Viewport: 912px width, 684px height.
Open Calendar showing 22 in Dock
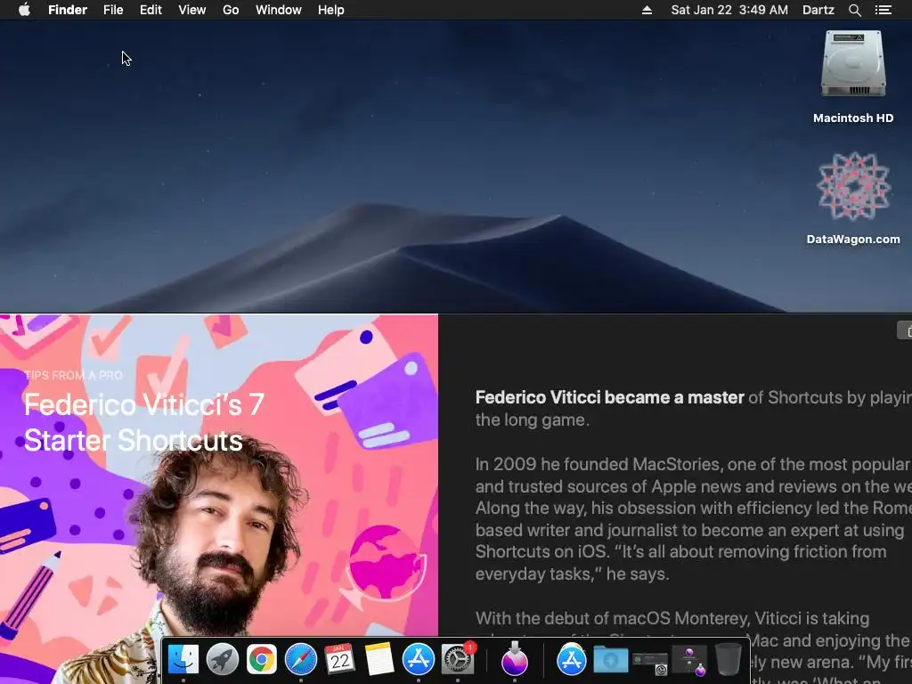click(x=339, y=660)
